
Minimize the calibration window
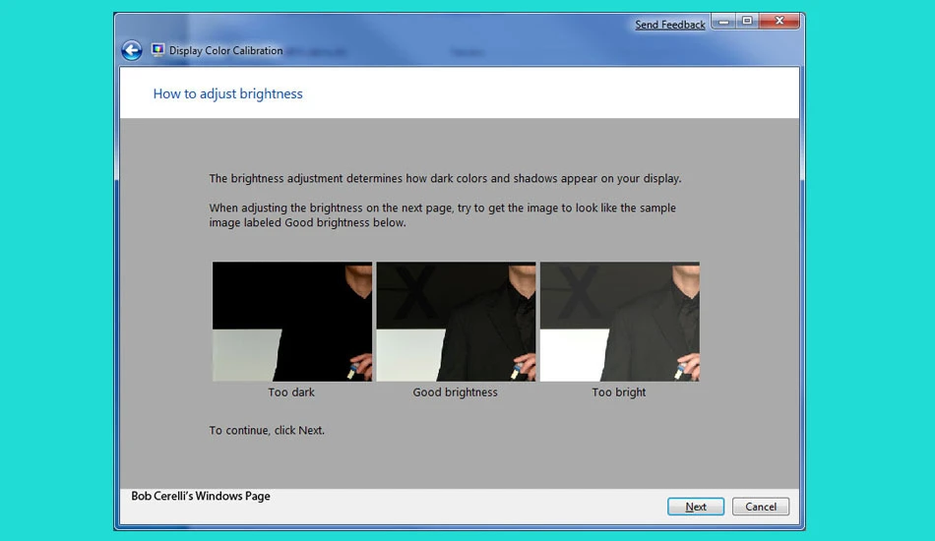pos(723,22)
